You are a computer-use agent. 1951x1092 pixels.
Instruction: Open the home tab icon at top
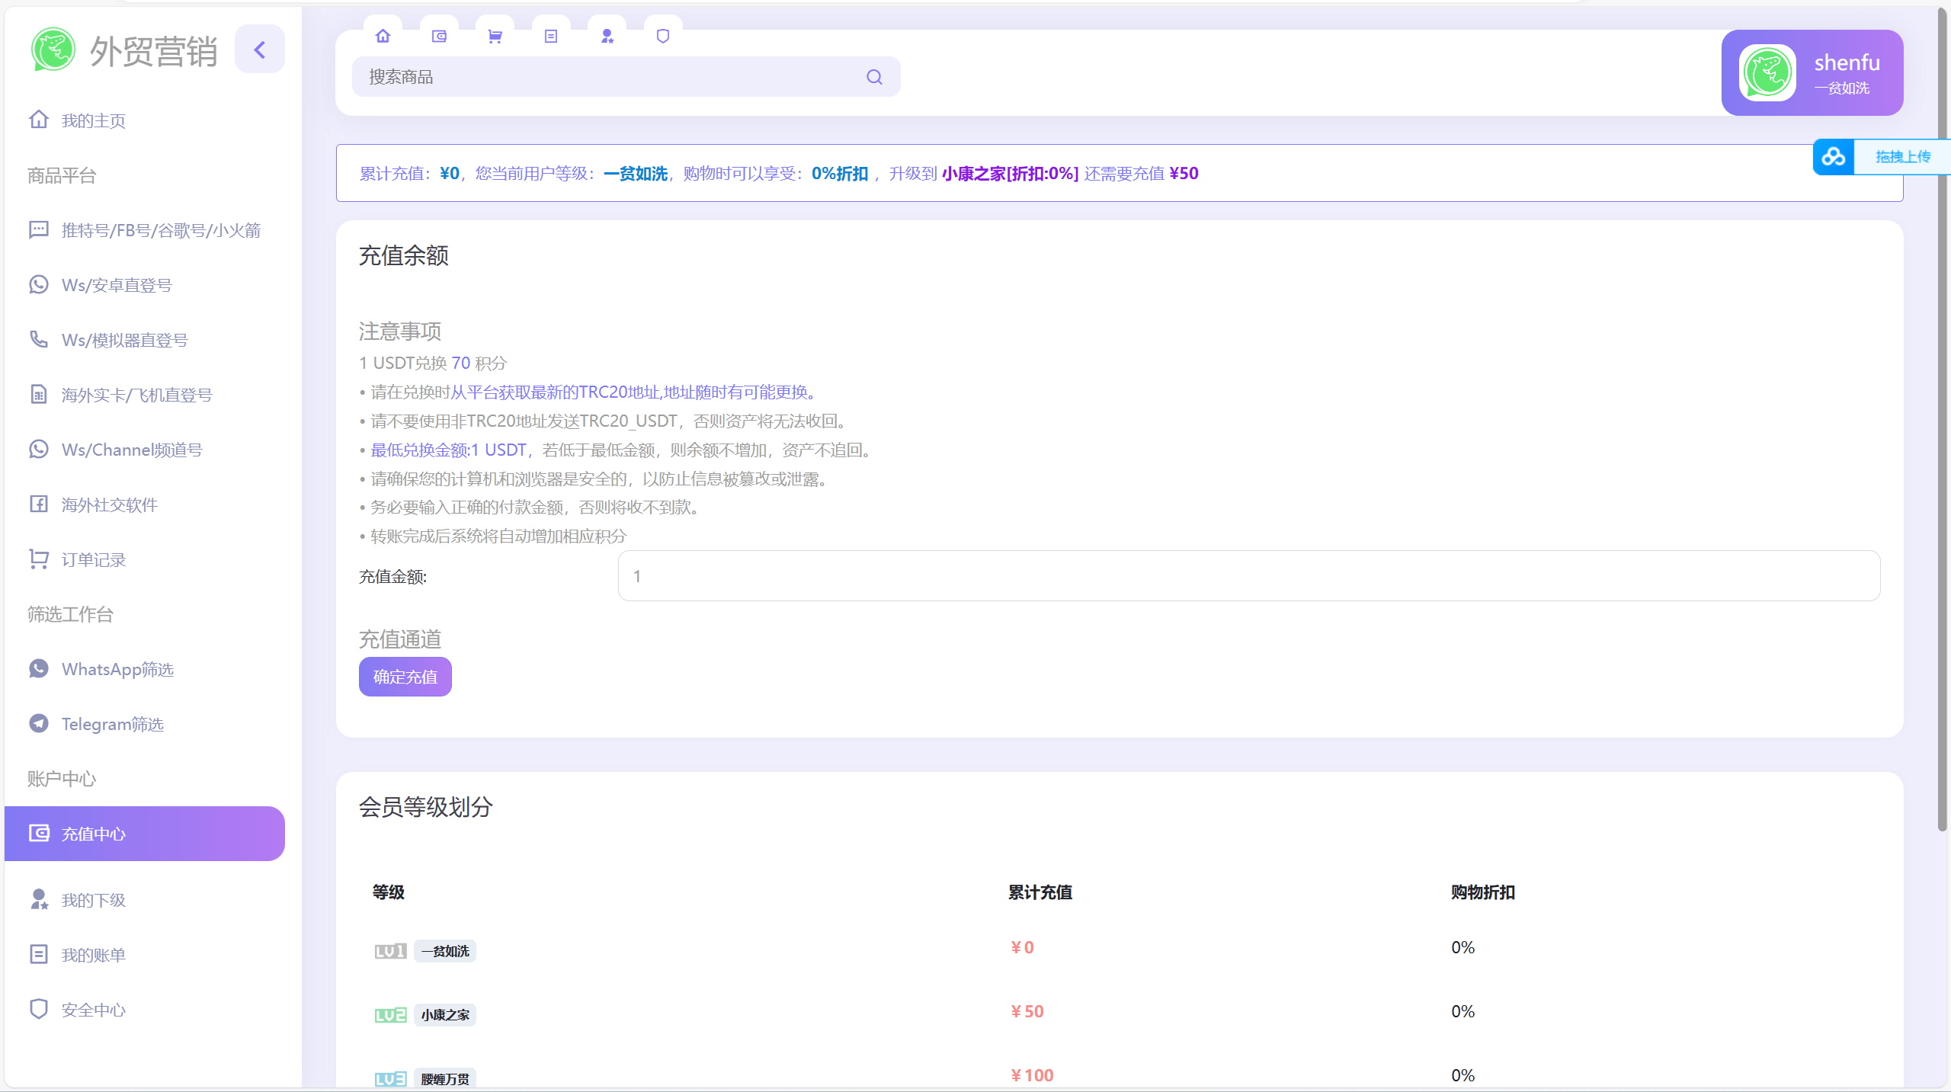click(383, 35)
